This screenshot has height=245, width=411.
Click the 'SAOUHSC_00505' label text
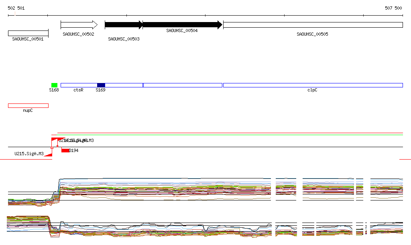[x=312, y=34]
